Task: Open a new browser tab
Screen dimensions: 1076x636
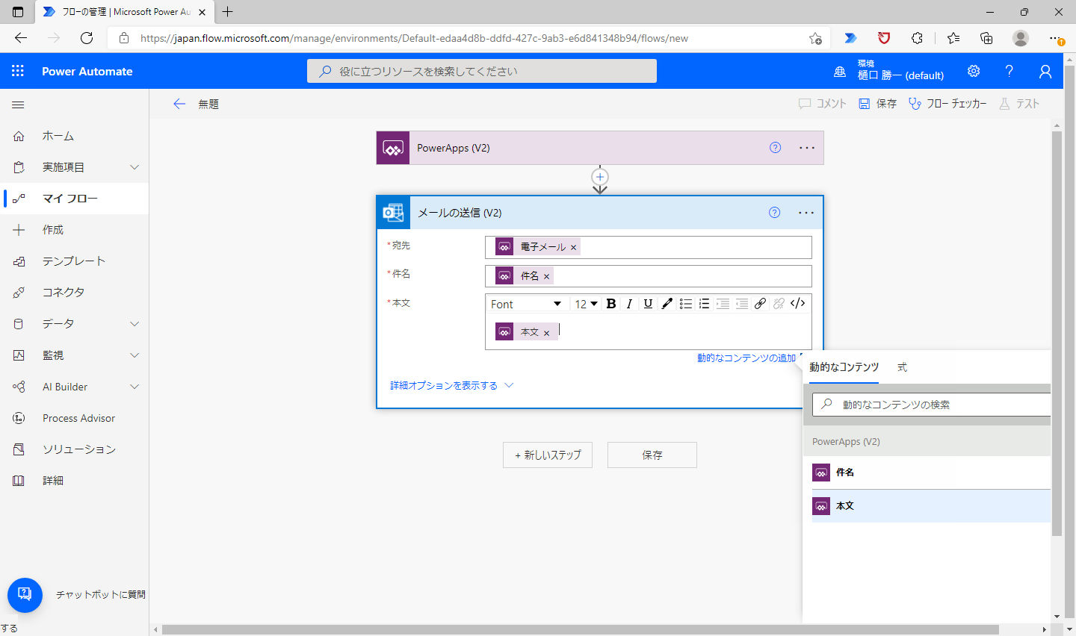Action: coord(228,12)
